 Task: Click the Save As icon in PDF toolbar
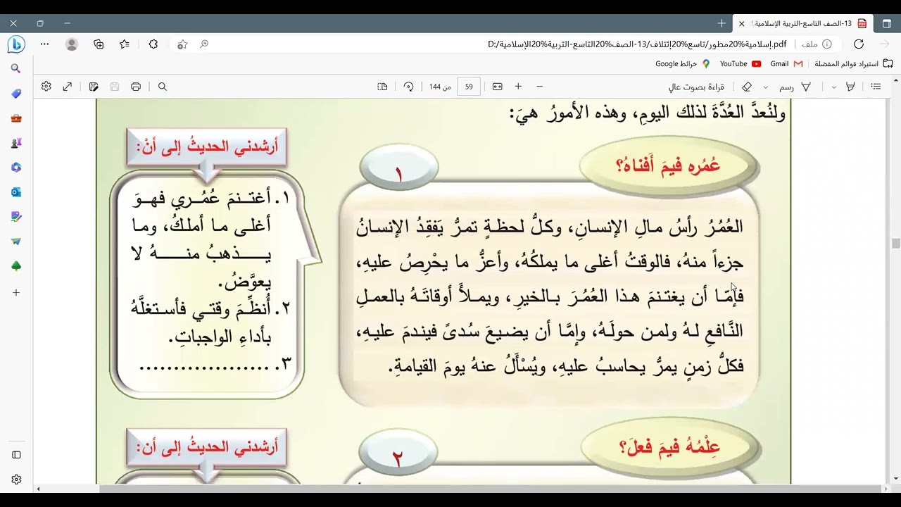(x=94, y=87)
